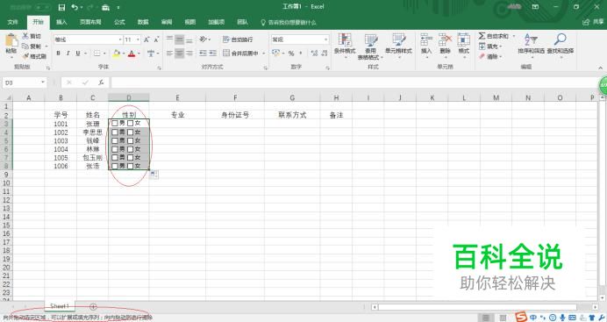607x322 pixels.
Task: Open the number format dropdown
Action: (326, 39)
